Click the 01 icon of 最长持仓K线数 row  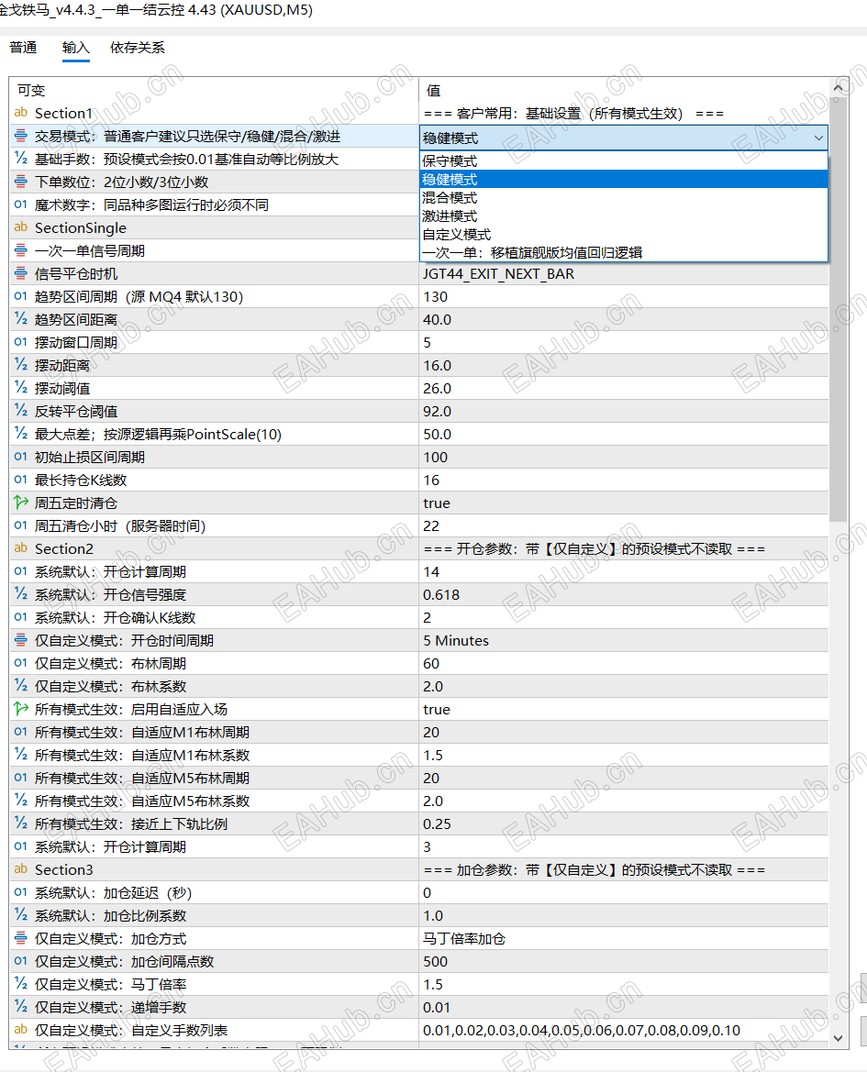tap(20, 480)
